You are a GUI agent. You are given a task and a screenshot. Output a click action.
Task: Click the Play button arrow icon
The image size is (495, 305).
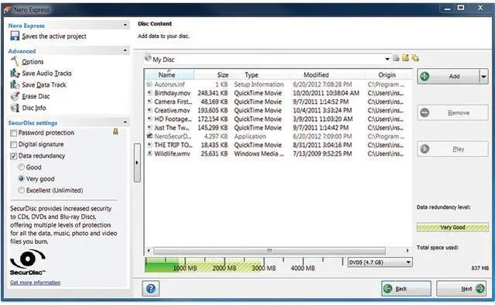click(425, 149)
